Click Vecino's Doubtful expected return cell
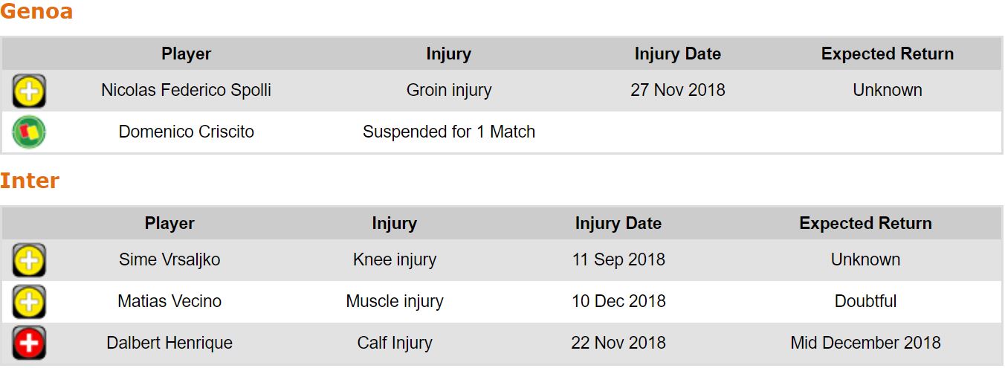This screenshot has height=368, width=1005. [x=865, y=302]
